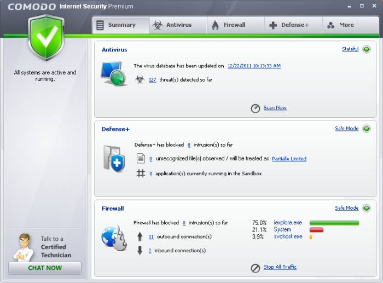Screen dimensions: 383x283
Task: Click the Defense+ folder shield icon
Action: (114, 159)
